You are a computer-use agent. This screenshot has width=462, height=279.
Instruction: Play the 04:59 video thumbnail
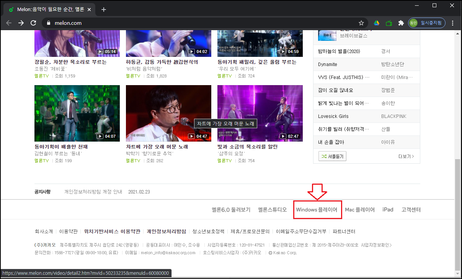[260, 43]
